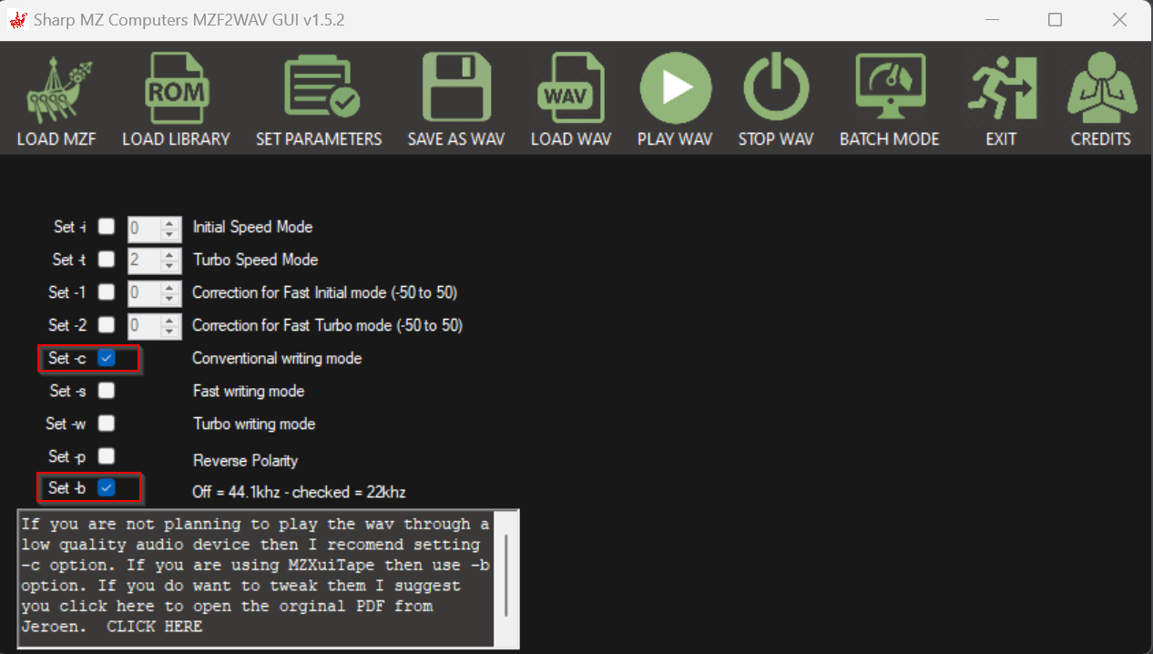The width and height of the screenshot is (1153, 654).
Task: Enable the Set -i Initial Speed checkbox
Action: (x=107, y=227)
